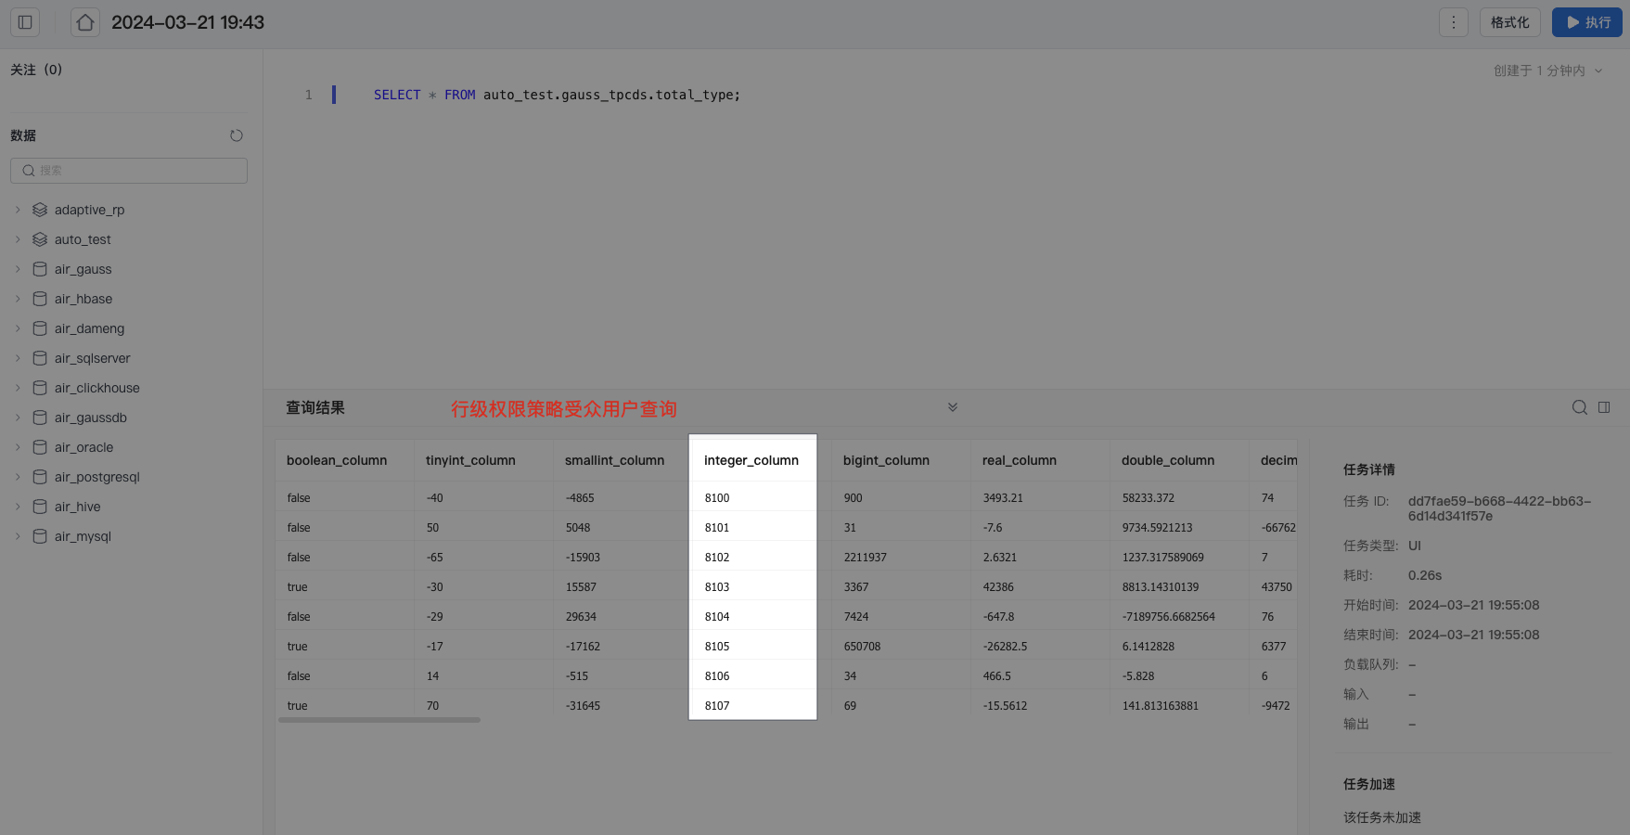This screenshot has height=835, width=1630.
Task: Run the query with the execute button
Action: 1586,22
